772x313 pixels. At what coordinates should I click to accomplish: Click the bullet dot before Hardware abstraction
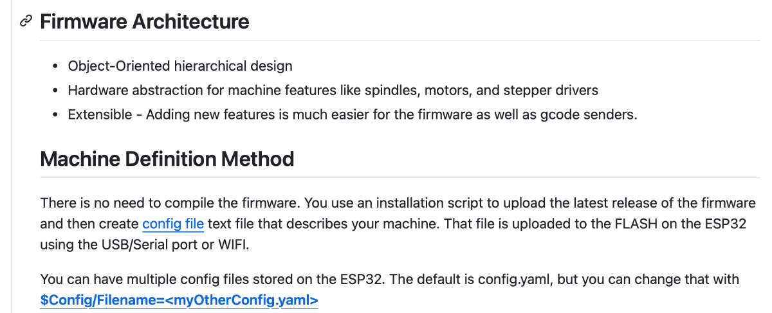coord(55,91)
